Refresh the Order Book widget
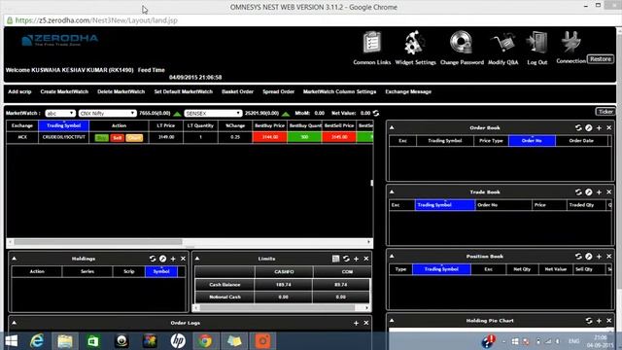622x350 pixels. 578,127
